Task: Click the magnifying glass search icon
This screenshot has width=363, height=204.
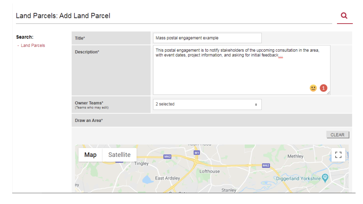Action: (x=344, y=16)
